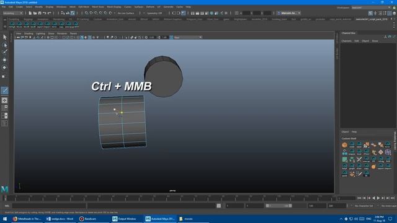Click the animation range slider bar
The image size is (397, 223).
coord(279,206)
